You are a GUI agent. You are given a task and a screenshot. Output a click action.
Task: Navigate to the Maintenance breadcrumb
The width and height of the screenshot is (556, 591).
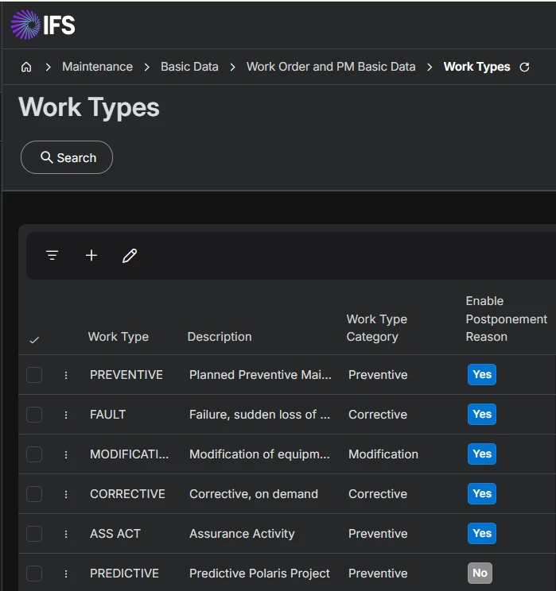(98, 67)
